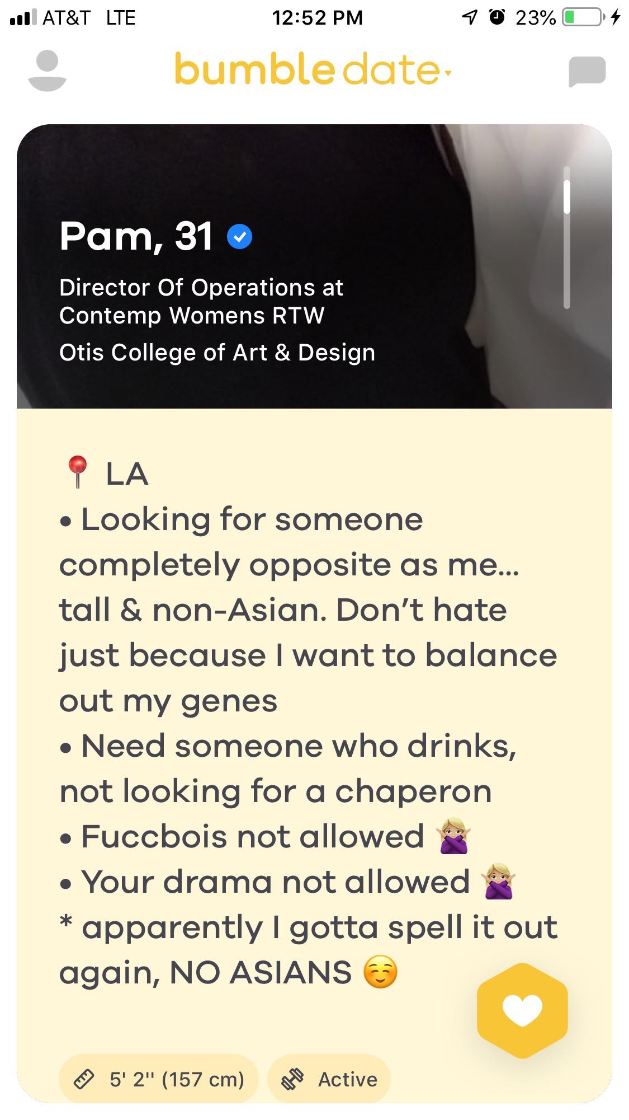Tap the alarm clock status icon
This screenshot has width=629, height=1120.
pyautogui.click(x=496, y=17)
